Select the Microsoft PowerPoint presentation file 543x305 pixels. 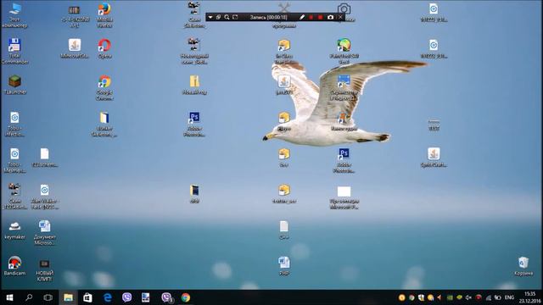344,197
